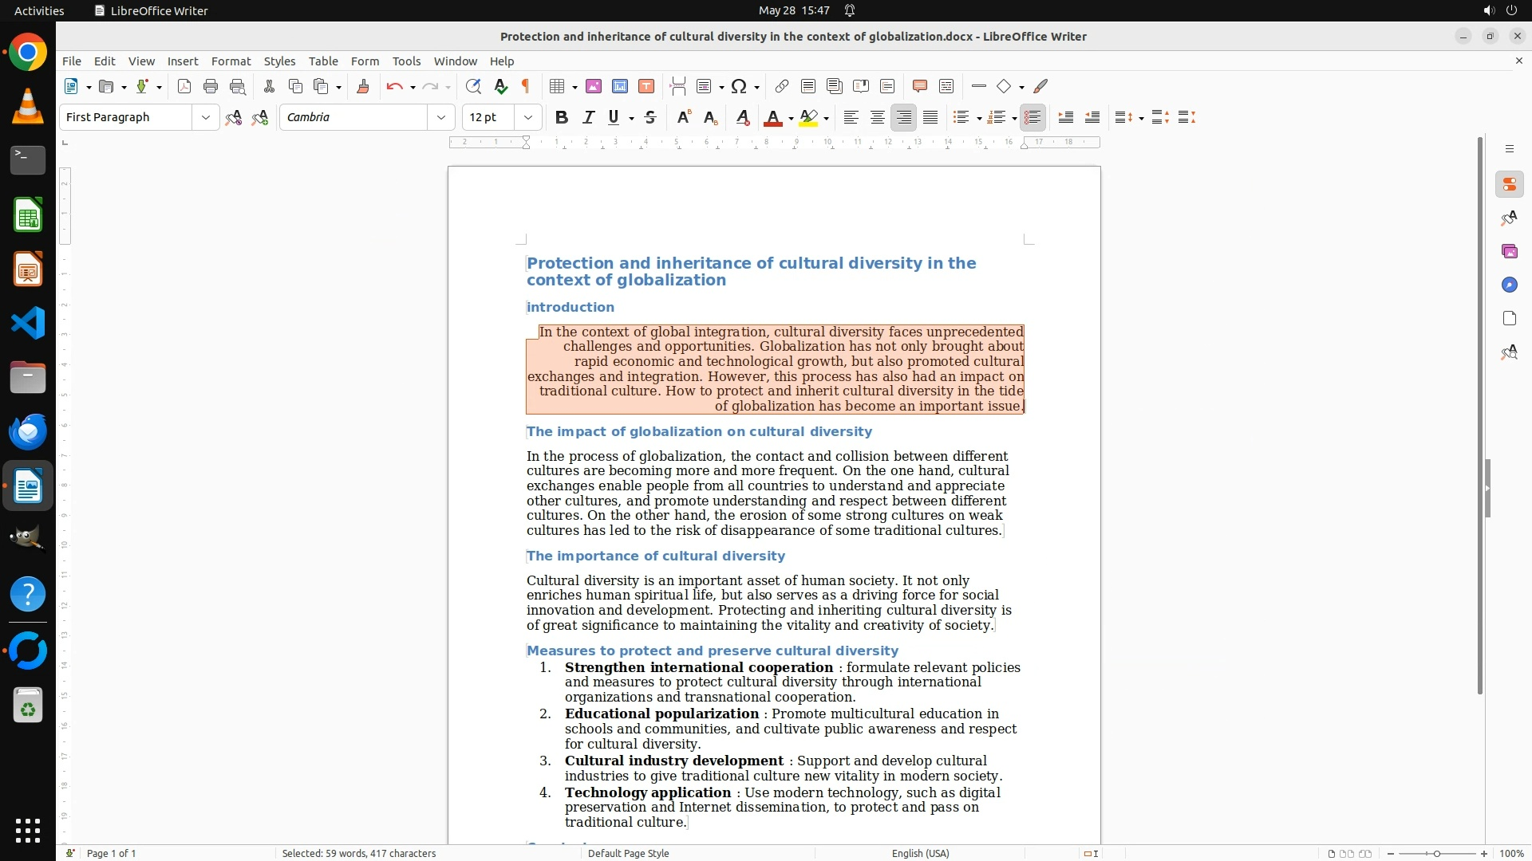This screenshot has height=861, width=1532.
Task: Toggle formatting marks pilcrow button
Action: point(526,86)
